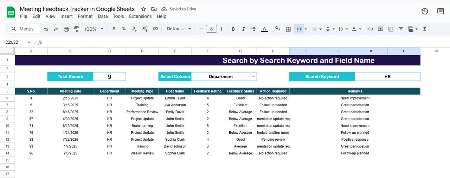Viewport: 450px width, 178px height.
Task: Click the increase font size plus button
Action: pyautogui.click(x=221, y=29)
